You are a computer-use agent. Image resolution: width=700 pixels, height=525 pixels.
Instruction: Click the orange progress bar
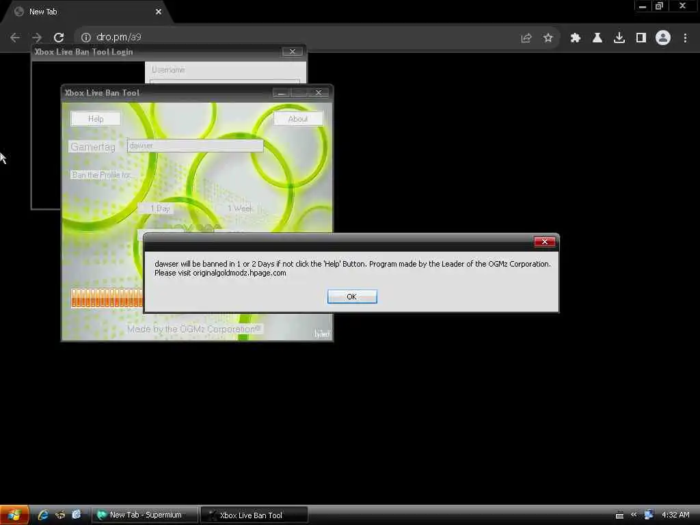(x=107, y=298)
